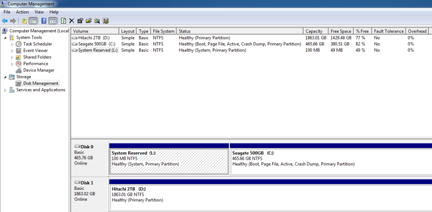
Task: Click the Refresh toolbar icon
Action: point(64,21)
